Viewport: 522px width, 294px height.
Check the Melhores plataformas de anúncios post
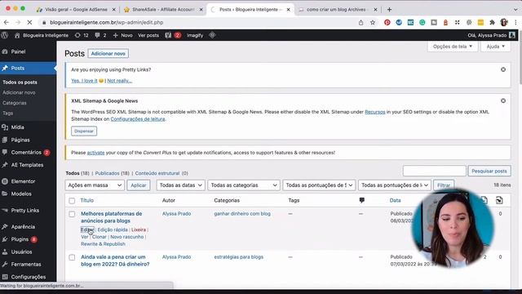[x=72, y=214]
